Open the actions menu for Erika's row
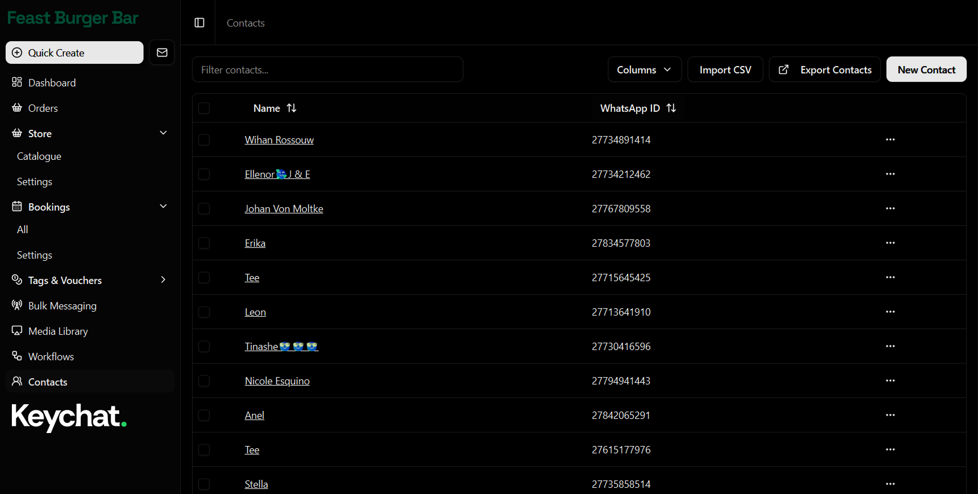This screenshot has height=494, width=978. (890, 243)
